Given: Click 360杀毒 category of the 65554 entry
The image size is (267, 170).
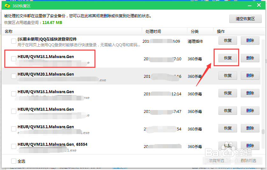Looking at the screenshot, I should (x=195, y=147).
